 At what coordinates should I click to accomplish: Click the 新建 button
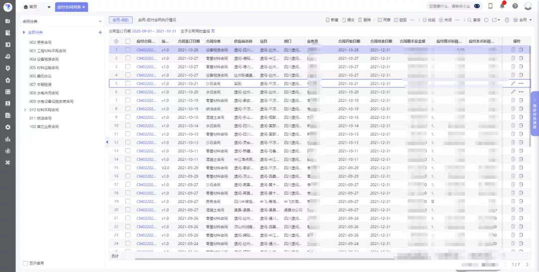point(332,20)
